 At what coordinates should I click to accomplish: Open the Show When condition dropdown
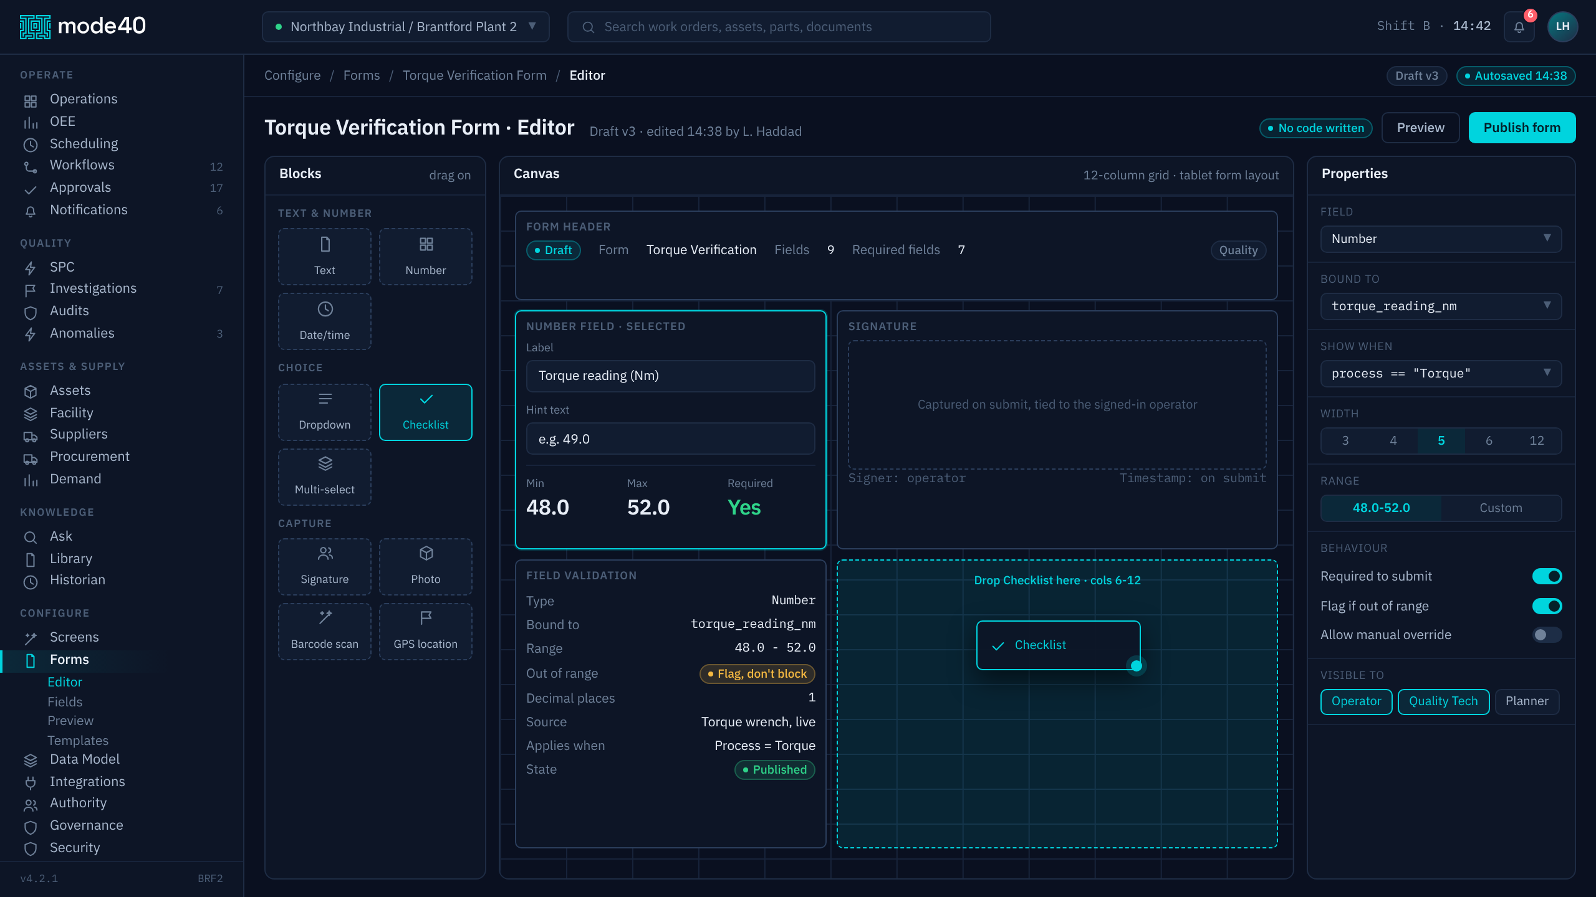(1441, 374)
